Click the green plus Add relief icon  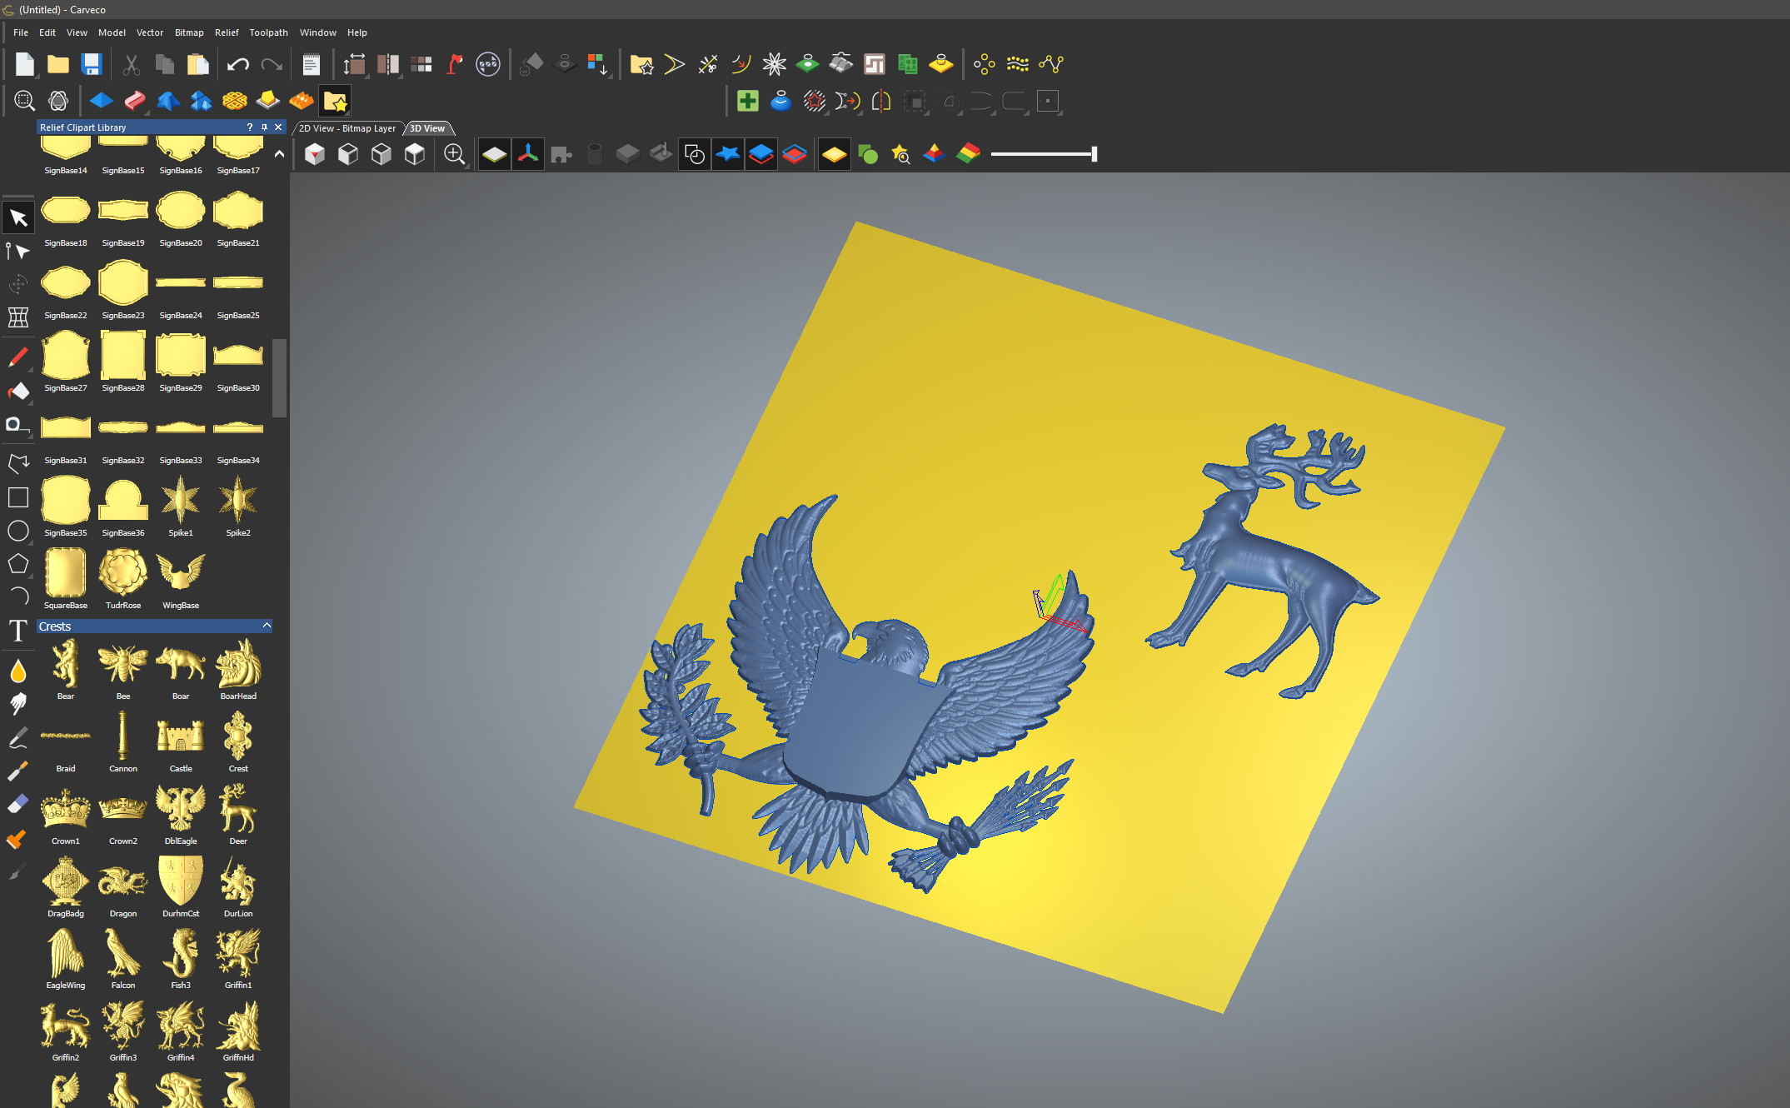tap(747, 102)
